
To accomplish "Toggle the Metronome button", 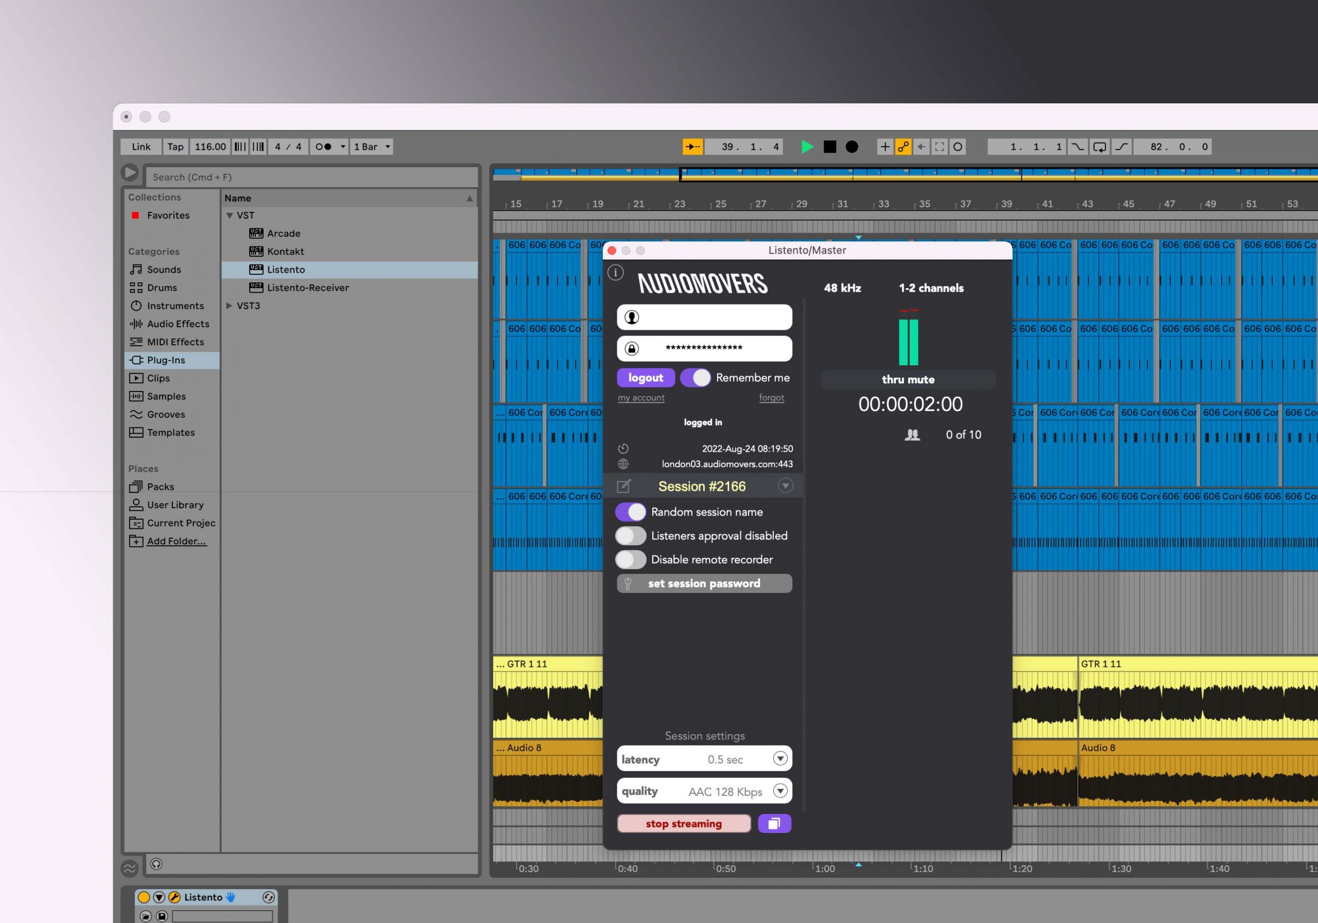I will pos(323,147).
